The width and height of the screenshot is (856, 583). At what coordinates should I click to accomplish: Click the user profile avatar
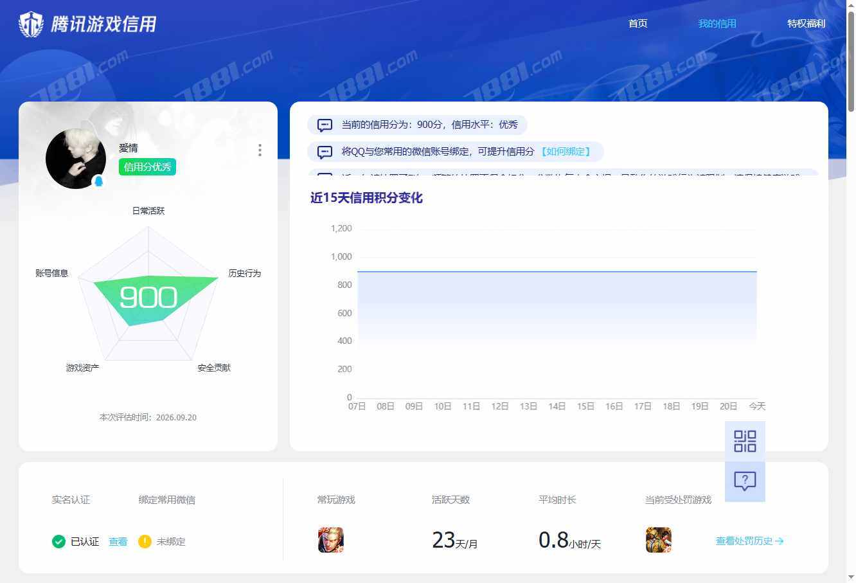point(76,159)
